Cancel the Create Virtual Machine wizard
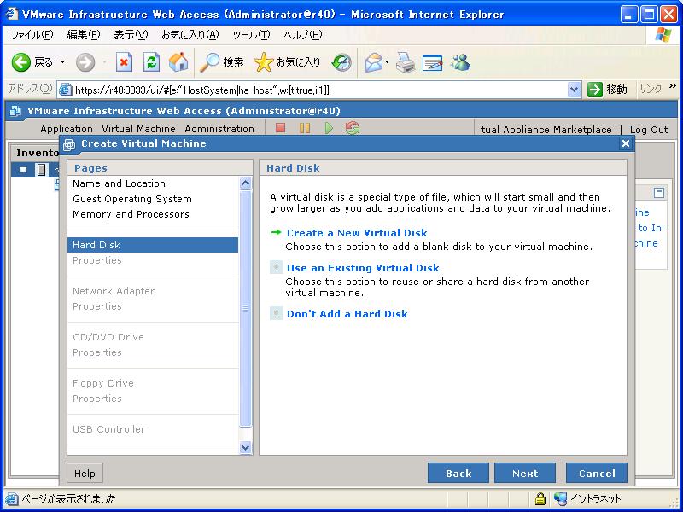 pos(597,474)
